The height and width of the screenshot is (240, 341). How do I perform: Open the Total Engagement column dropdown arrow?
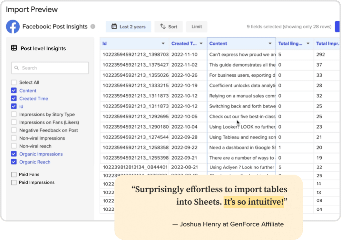tap(308, 44)
